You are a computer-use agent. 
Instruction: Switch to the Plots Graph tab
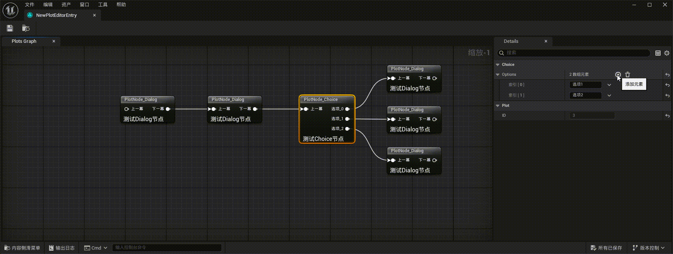tap(24, 41)
